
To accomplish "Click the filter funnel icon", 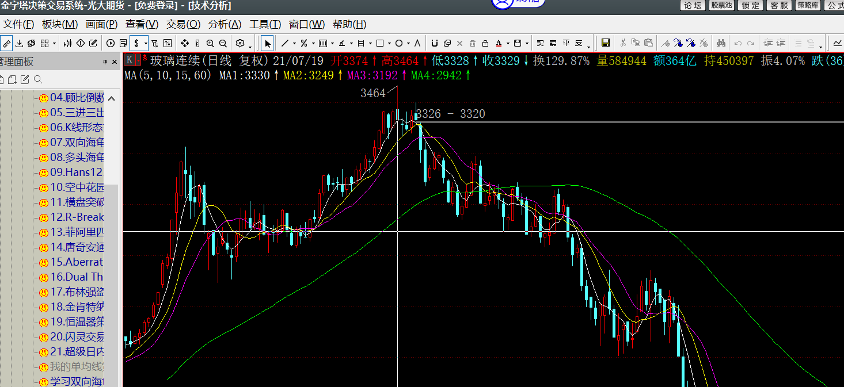I will (154, 43).
